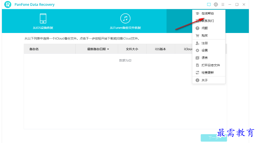The image size is (257, 143).
Task: Click the language icon beside 语言
Action: coord(197,58)
